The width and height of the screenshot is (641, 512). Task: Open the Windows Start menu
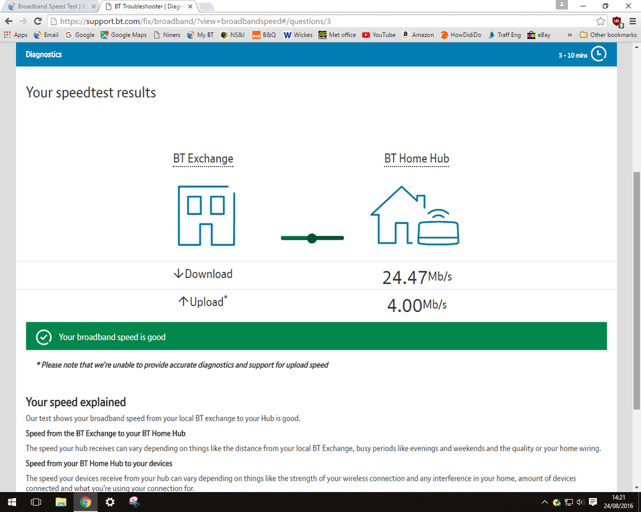(12, 502)
